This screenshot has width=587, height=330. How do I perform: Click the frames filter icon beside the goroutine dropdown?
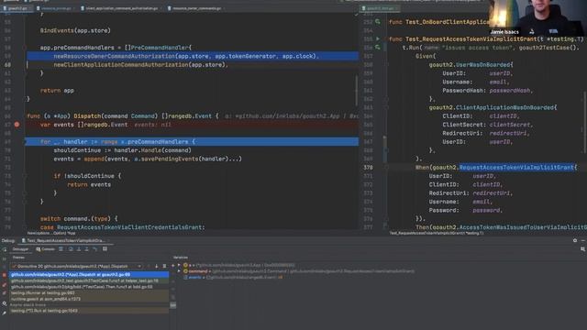click(x=164, y=267)
